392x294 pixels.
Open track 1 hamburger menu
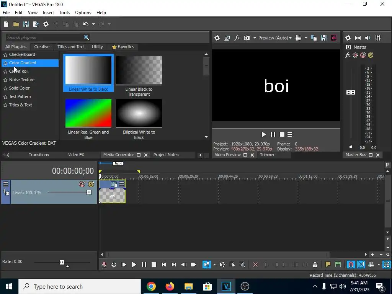tap(5, 184)
